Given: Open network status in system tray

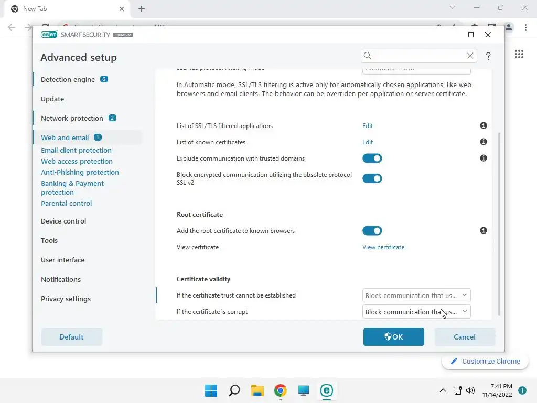Looking at the screenshot, I should (x=457, y=390).
